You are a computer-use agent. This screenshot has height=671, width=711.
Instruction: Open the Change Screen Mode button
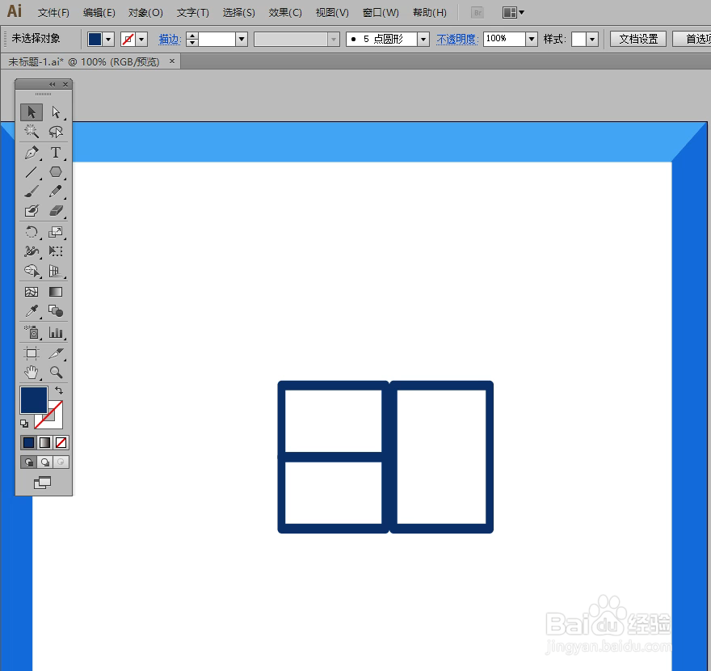click(x=43, y=483)
